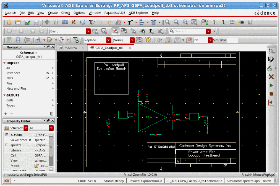
Task: Switch to the maestro tab
Action: coord(70,48)
